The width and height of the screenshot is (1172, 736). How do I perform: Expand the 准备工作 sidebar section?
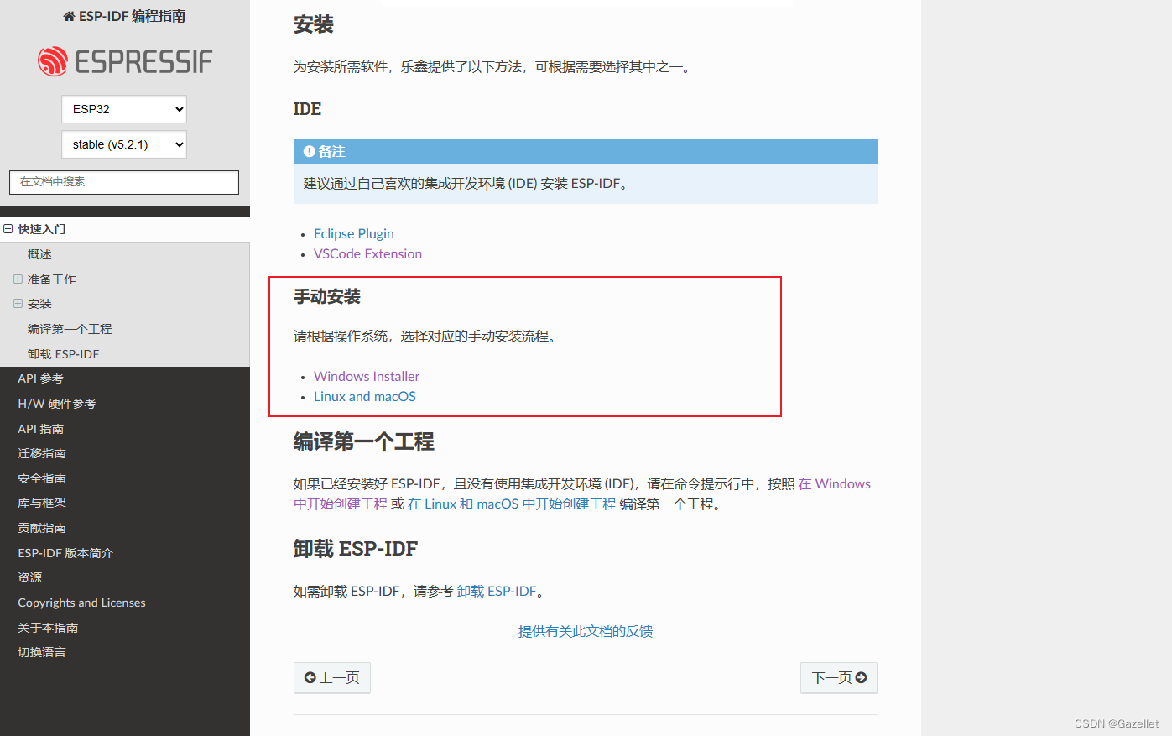18,279
